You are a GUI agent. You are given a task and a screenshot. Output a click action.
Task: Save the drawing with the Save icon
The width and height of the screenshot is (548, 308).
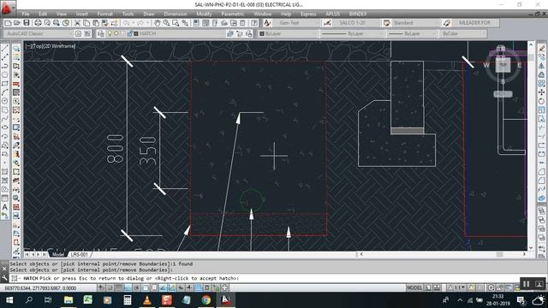(27, 23)
